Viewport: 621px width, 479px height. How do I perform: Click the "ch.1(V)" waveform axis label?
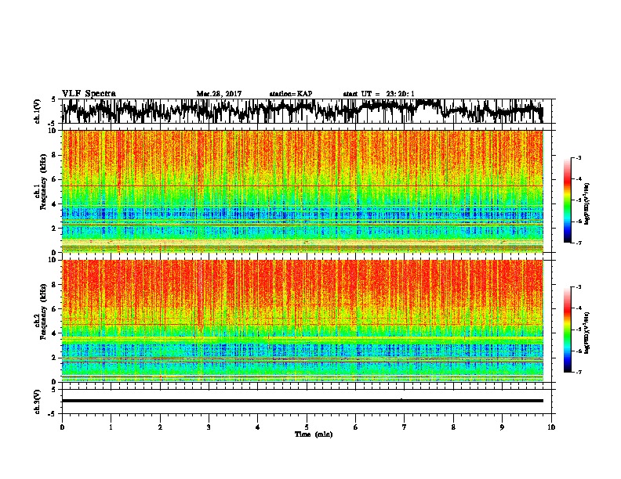pos(37,111)
